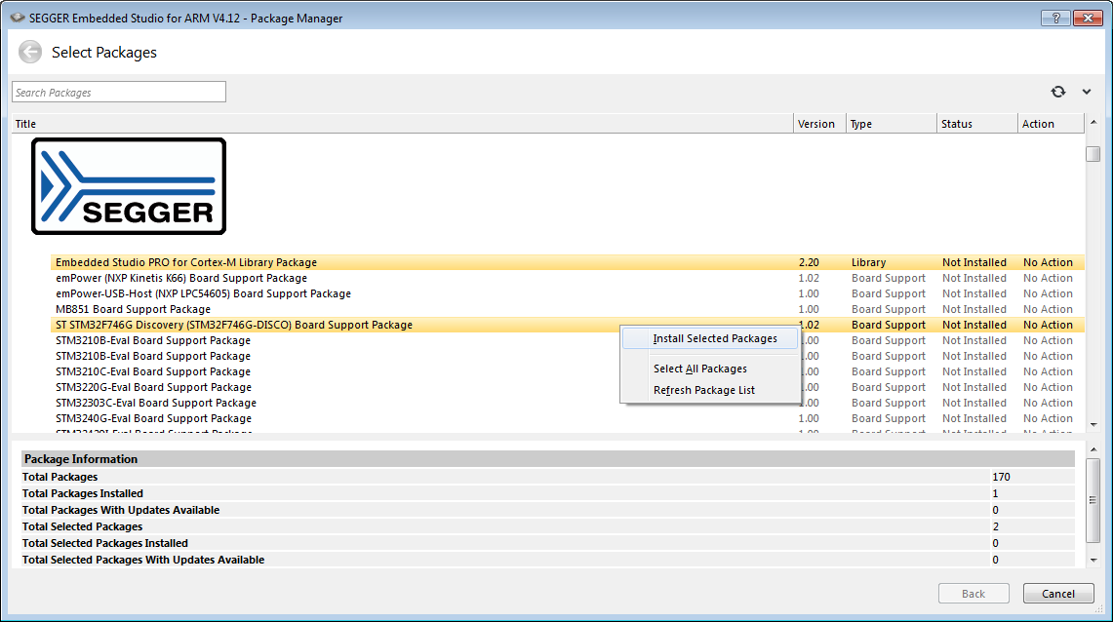The width and height of the screenshot is (1113, 622).
Task: Click the total packages value 170
Action: [1001, 477]
